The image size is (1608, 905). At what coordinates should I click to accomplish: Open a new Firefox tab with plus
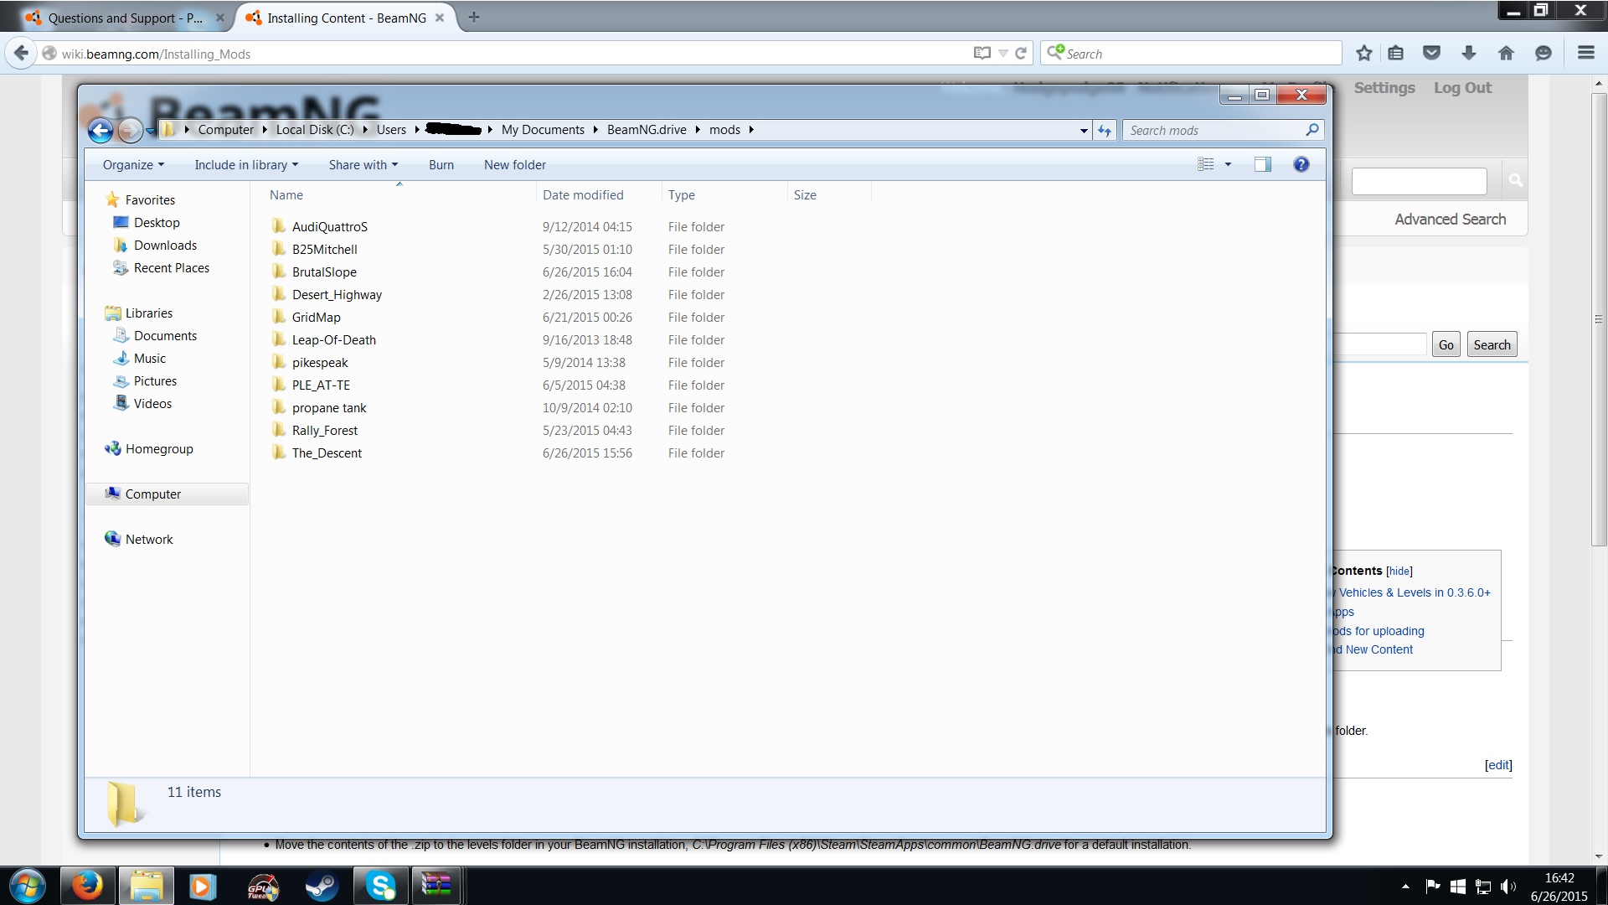pyautogui.click(x=473, y=18)
